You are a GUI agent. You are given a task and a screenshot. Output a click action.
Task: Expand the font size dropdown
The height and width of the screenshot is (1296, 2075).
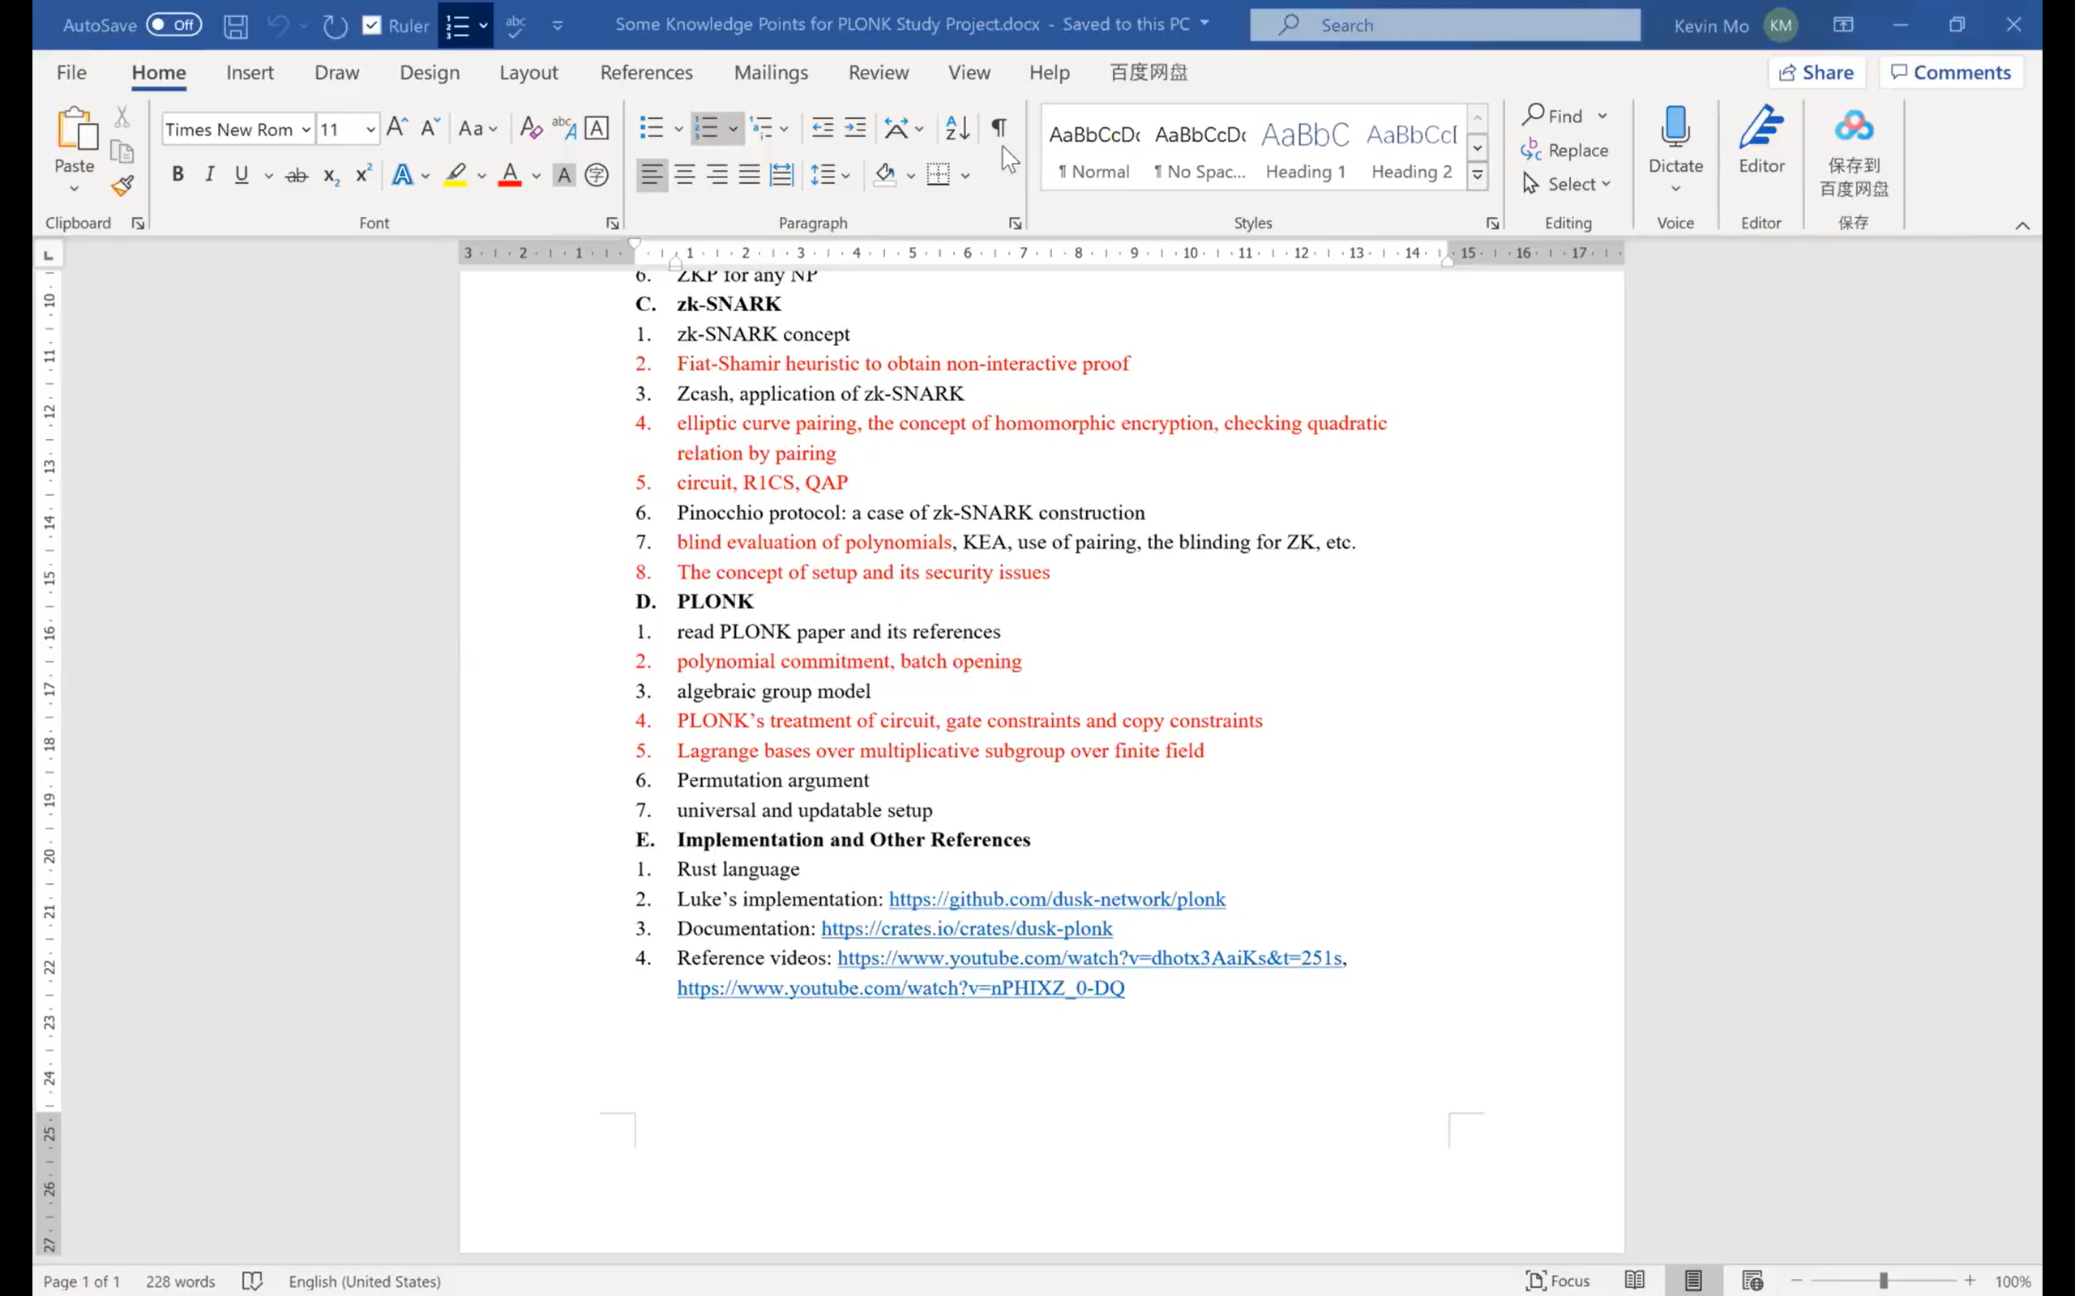point(370,130)
